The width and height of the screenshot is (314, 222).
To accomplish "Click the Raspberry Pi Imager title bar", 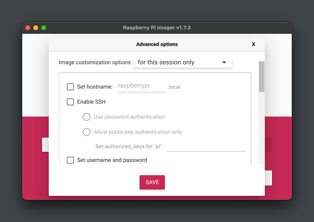I will coord(157,28).
